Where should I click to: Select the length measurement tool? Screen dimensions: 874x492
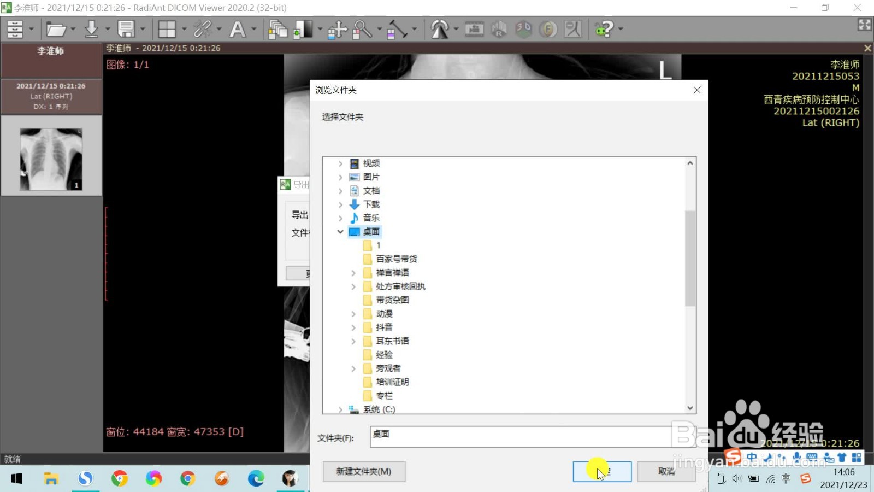click(397, 29)
